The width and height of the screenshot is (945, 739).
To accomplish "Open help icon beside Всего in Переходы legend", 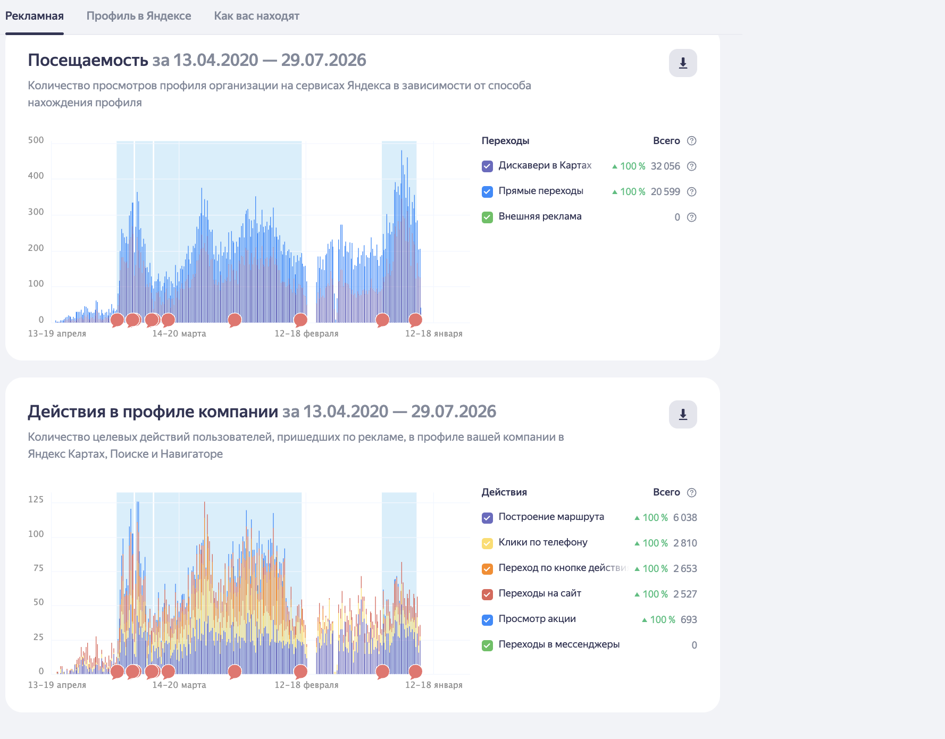I will (691, 141).
